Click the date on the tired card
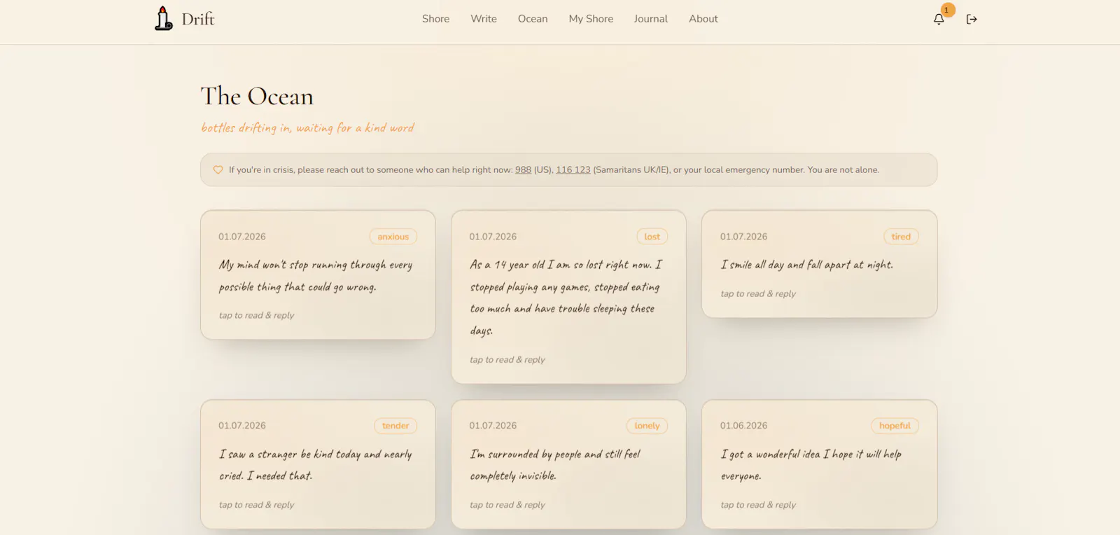The height and width of the screenshot is (535, 1120). tap(743, 237)
